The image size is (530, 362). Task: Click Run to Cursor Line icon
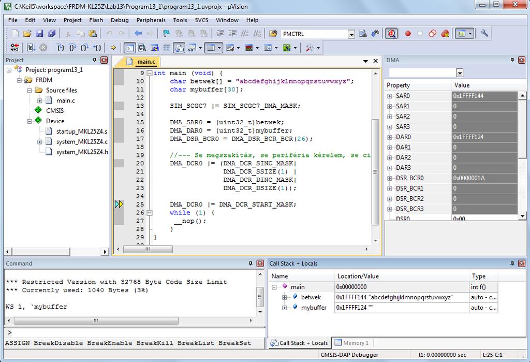(97, 48)
